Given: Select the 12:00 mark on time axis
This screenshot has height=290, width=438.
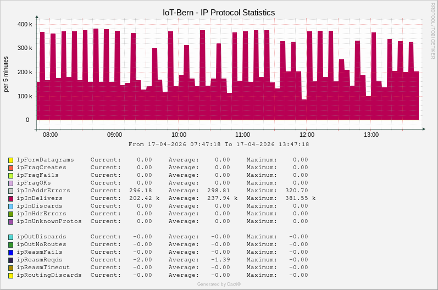Looking at the screenshot, I should coord(307,135).
